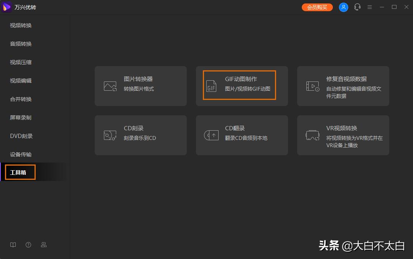
Task: Click the user manual book icon
Action: (x=13, y=245)
